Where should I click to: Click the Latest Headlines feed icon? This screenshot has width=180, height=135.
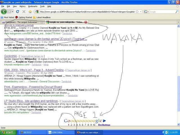click(34, 17)
